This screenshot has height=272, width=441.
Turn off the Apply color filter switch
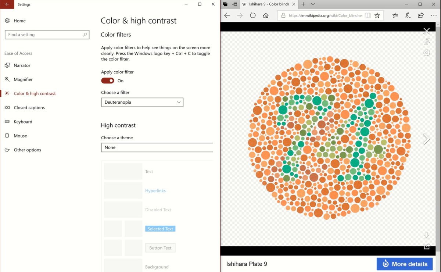[108, 80]
